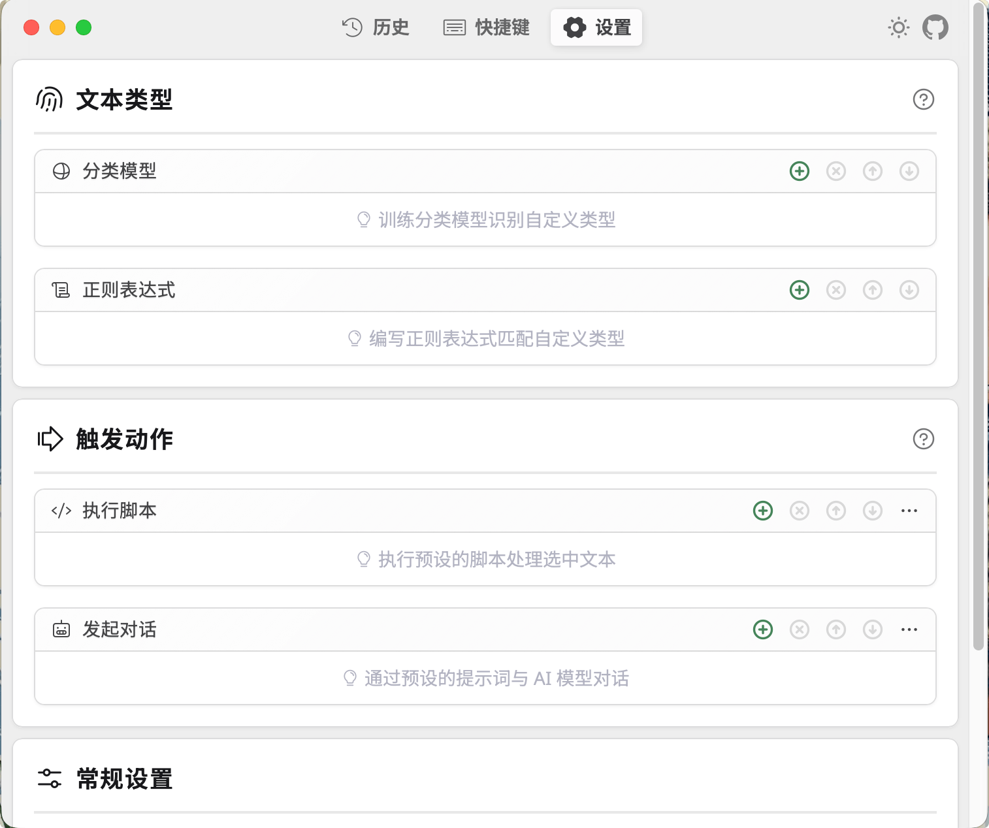Move the 正则表达式 entry down
The image size is (989, 828).
(909, 289)
